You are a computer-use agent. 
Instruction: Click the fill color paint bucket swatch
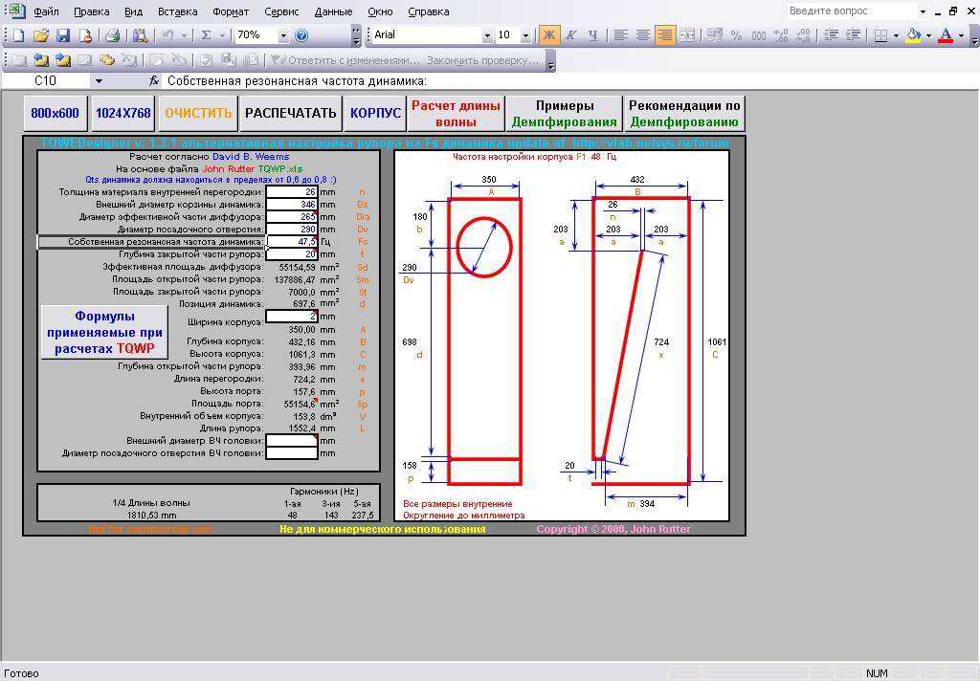click(x=914, y=35)
